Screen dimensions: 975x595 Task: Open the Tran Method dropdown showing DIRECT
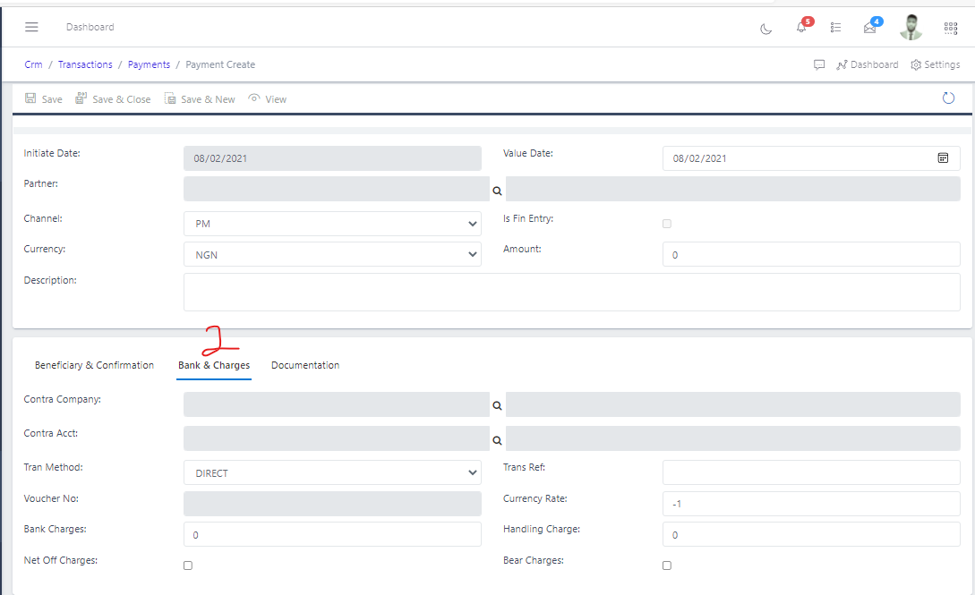click(x=331, y=472)
